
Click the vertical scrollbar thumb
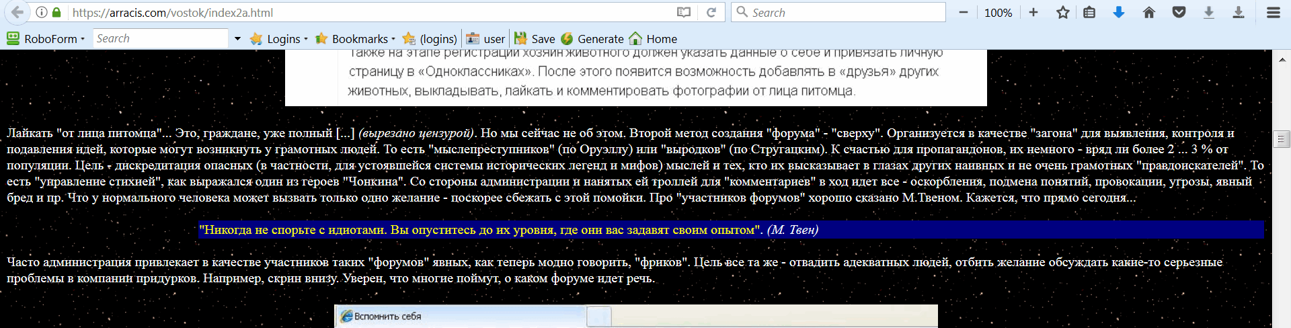click(x=1282, y=139)
